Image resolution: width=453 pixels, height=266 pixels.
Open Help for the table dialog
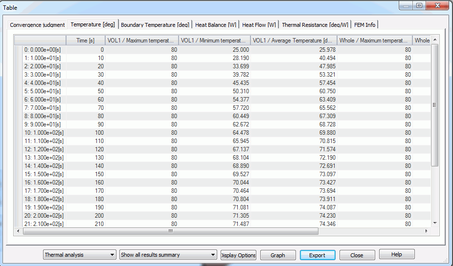(396, 255)
